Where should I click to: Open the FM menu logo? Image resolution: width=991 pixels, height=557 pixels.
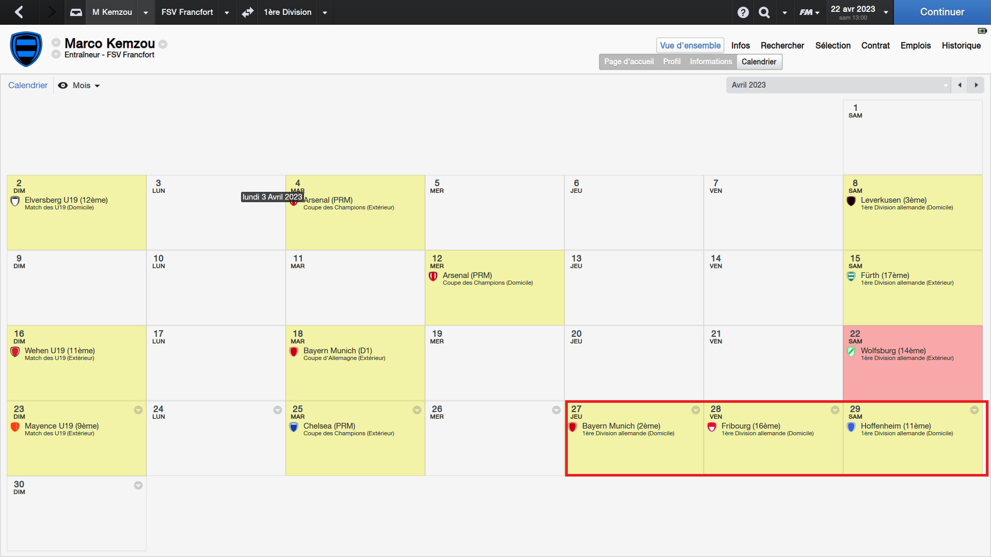(x=809, y=12)
